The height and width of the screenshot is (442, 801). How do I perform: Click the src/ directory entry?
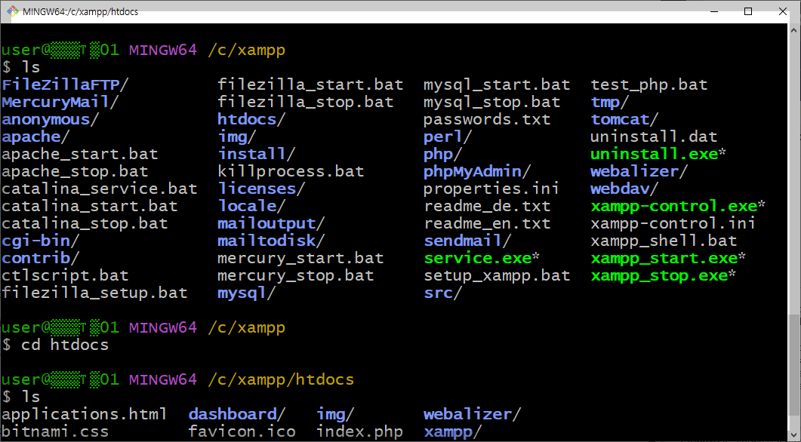point(443,293)
